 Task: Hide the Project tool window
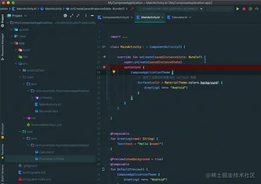point(92,16)
